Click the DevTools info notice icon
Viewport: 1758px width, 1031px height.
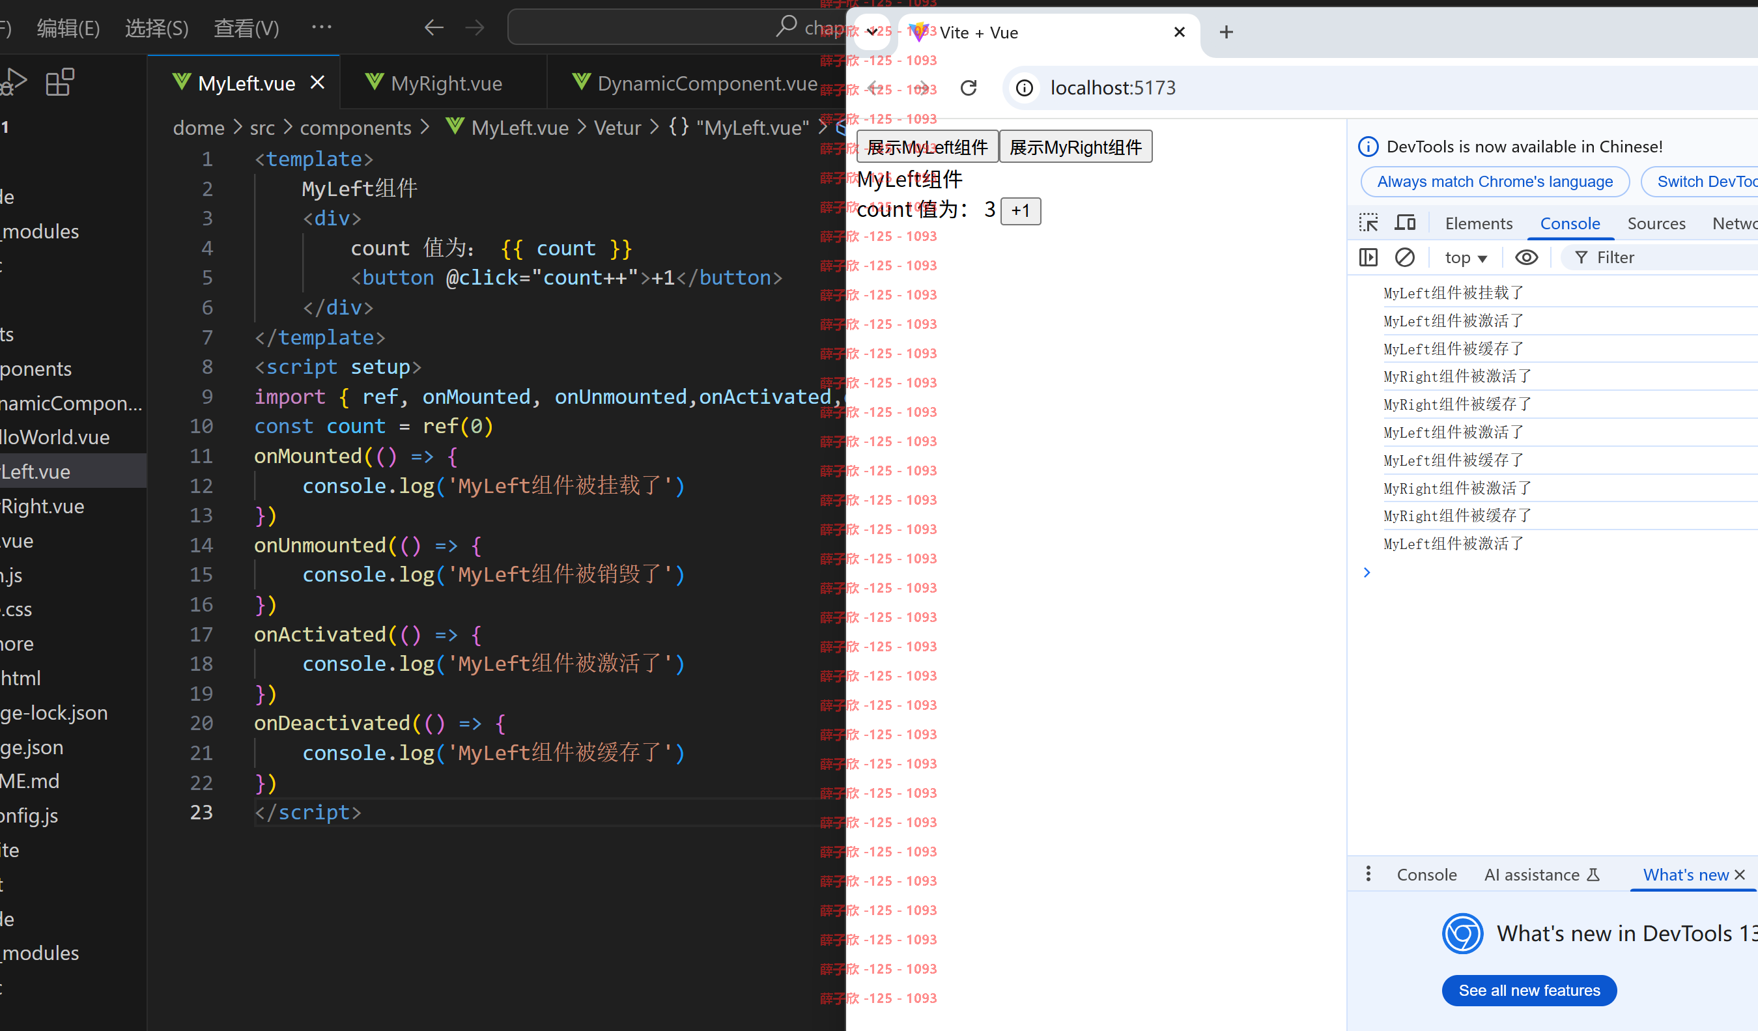(1367, 147)
